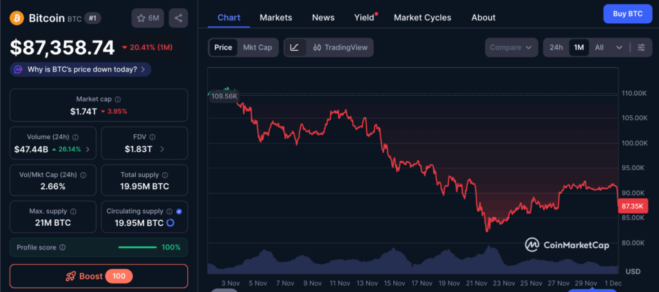
Task: Click the orange Bitcoin logo
Action: (17, 18)
